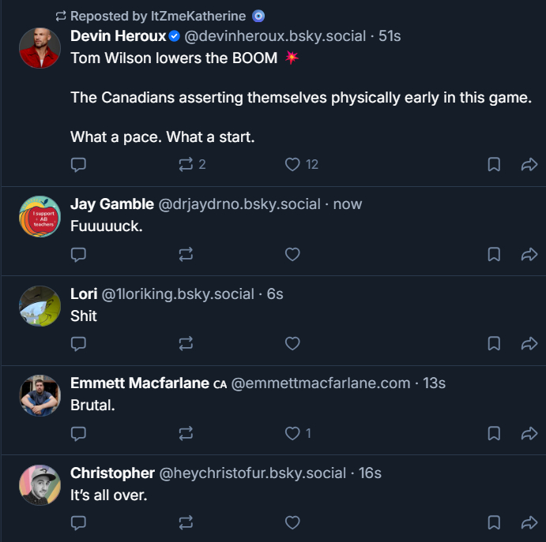Screen dimensions: 546x542
Task: Like Devin Heroux's post
Action: [x=293, y=164]
